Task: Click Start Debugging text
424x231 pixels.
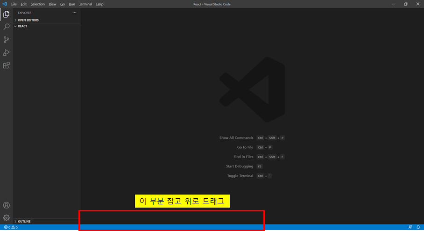Action: tap(240, 166)
